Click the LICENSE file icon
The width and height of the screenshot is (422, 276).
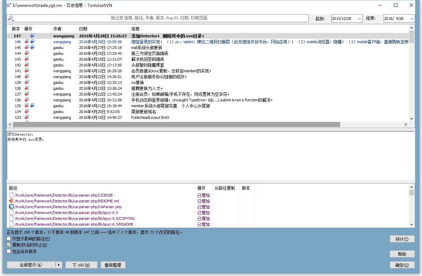(11, 195)
